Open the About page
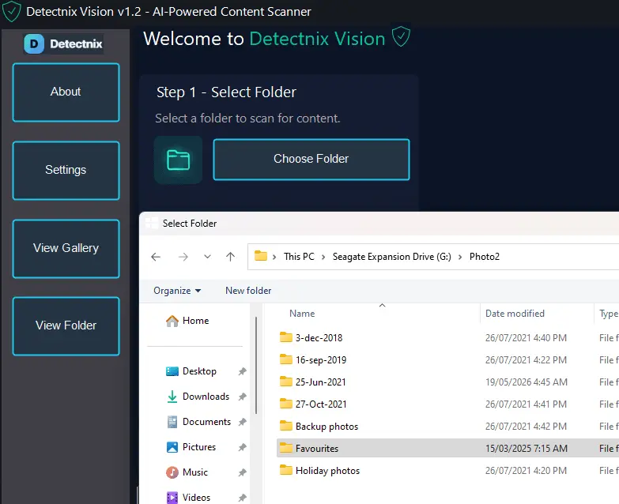Image resolution: width=619 pixels, height=504 pixels. [x=66, y=92]
